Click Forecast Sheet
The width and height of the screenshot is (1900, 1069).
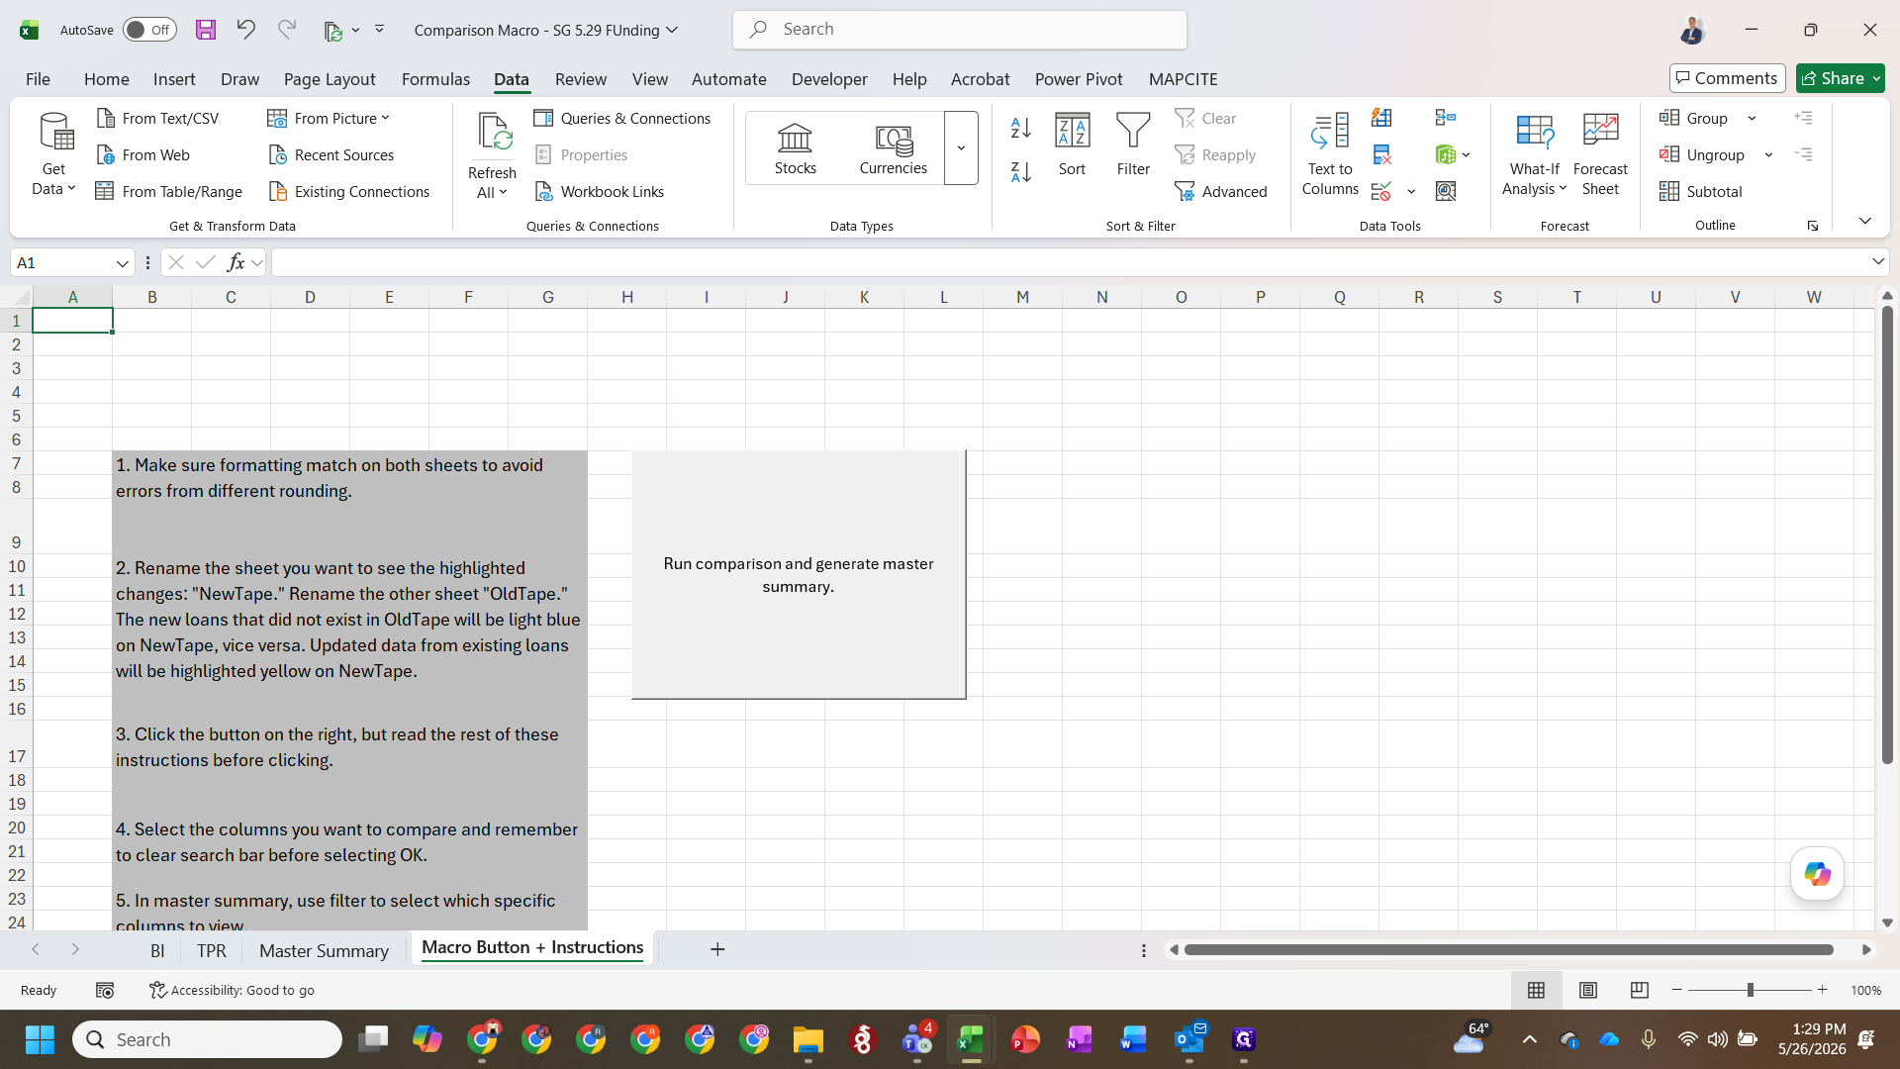(1600, 154)
